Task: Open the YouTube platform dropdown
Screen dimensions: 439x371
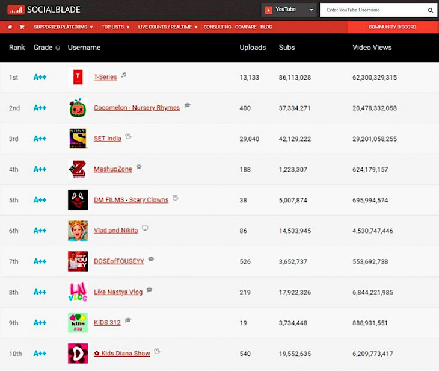Action: point(289,10)
